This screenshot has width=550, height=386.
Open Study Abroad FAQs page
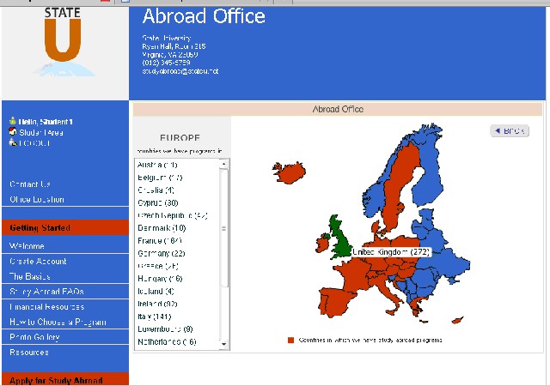tap(46, 292)
